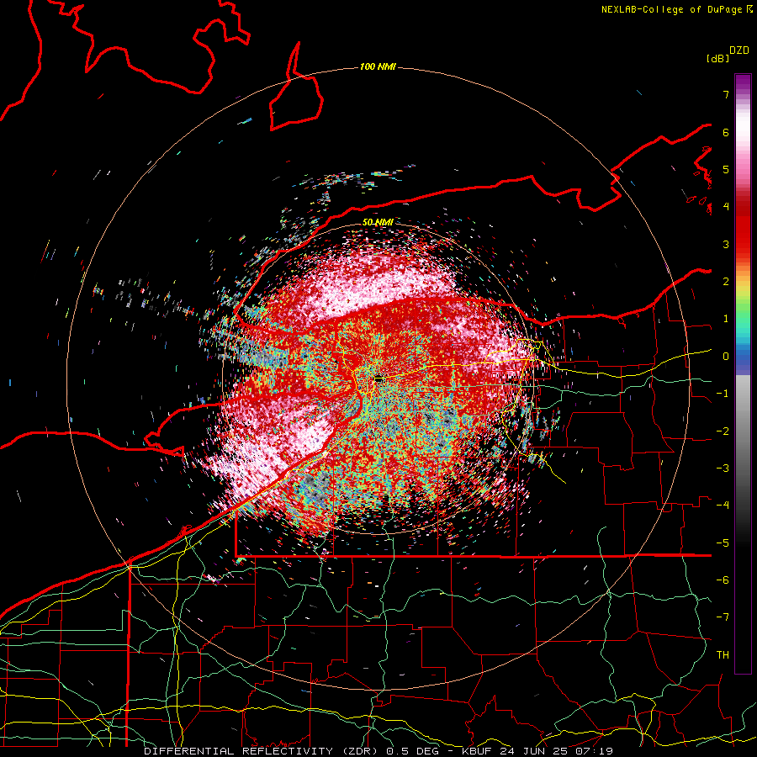This screenshot has width=757, height=757.
Task: Click the 5 value on the color scale
Action: click(726, 169)
